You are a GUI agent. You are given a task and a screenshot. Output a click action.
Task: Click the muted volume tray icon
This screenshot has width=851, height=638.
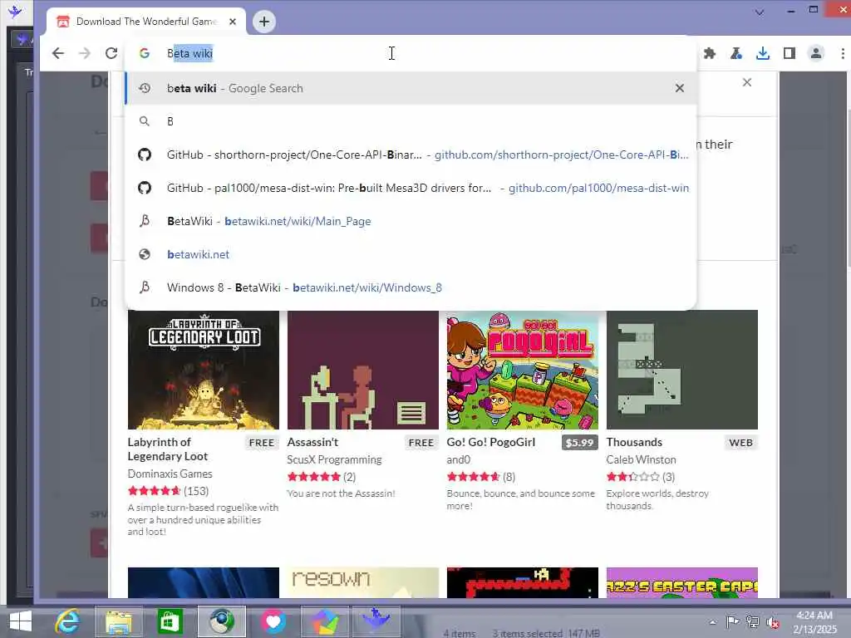click(x=772, y=622)
